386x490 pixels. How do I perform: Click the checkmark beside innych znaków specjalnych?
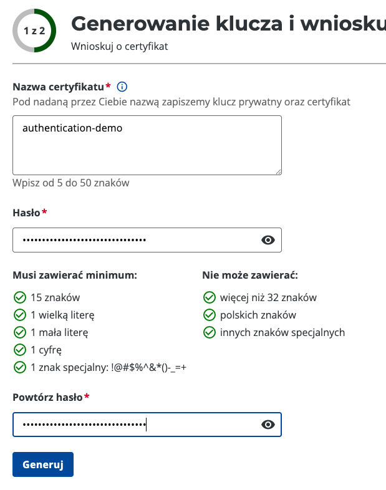click(209, 332)
